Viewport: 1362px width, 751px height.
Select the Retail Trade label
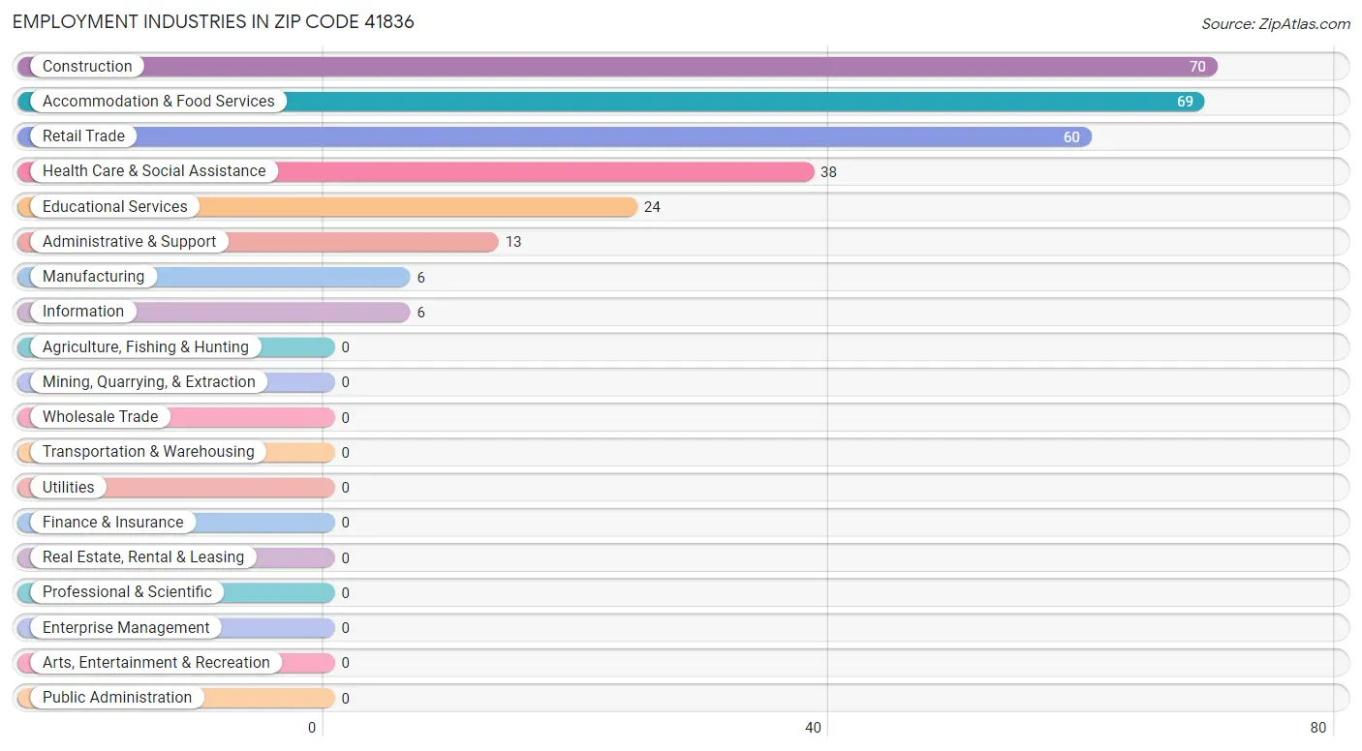(83, 136)
